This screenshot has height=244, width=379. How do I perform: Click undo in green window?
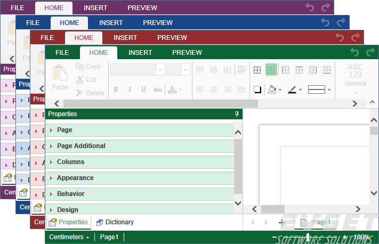coord(354,52)
